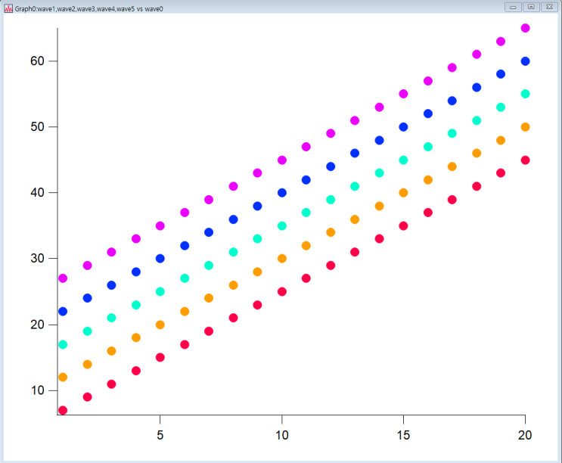The width and height of the screenshot is (562, 463).
Task: Select the blue marker at x=20
Action: point(525,61)
